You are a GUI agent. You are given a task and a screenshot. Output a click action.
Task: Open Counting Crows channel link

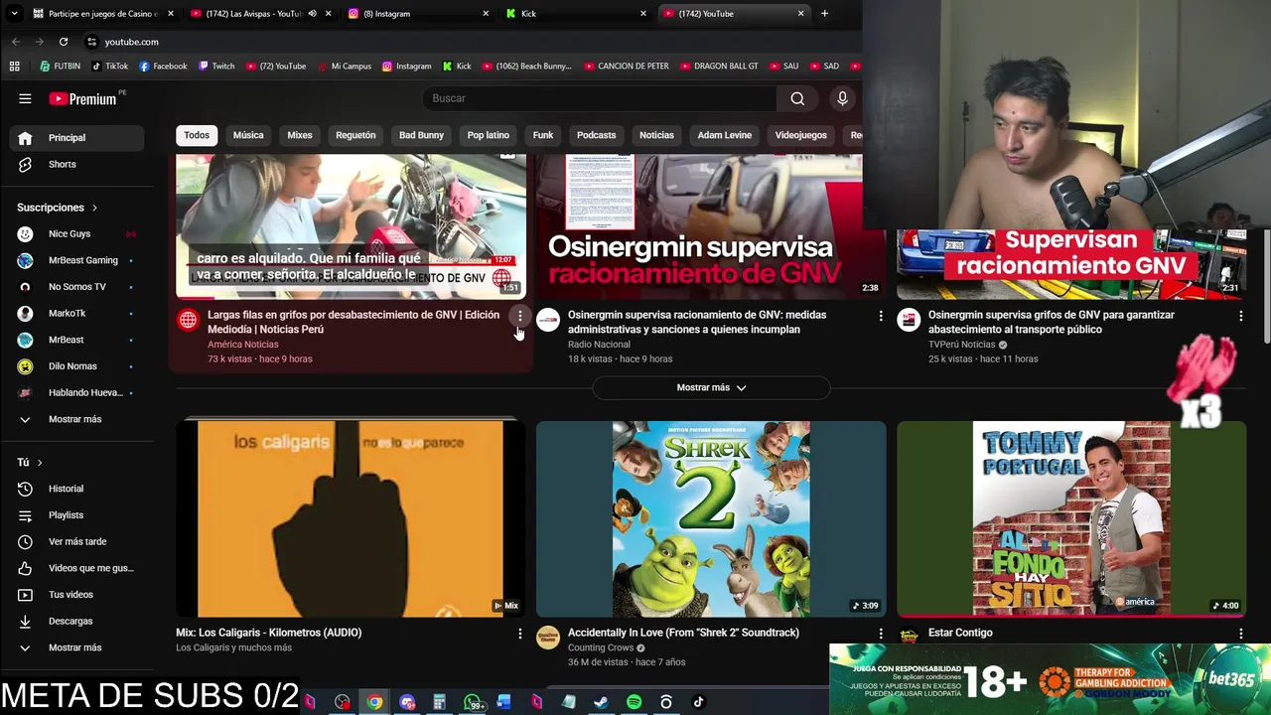(x=601, y=647)
